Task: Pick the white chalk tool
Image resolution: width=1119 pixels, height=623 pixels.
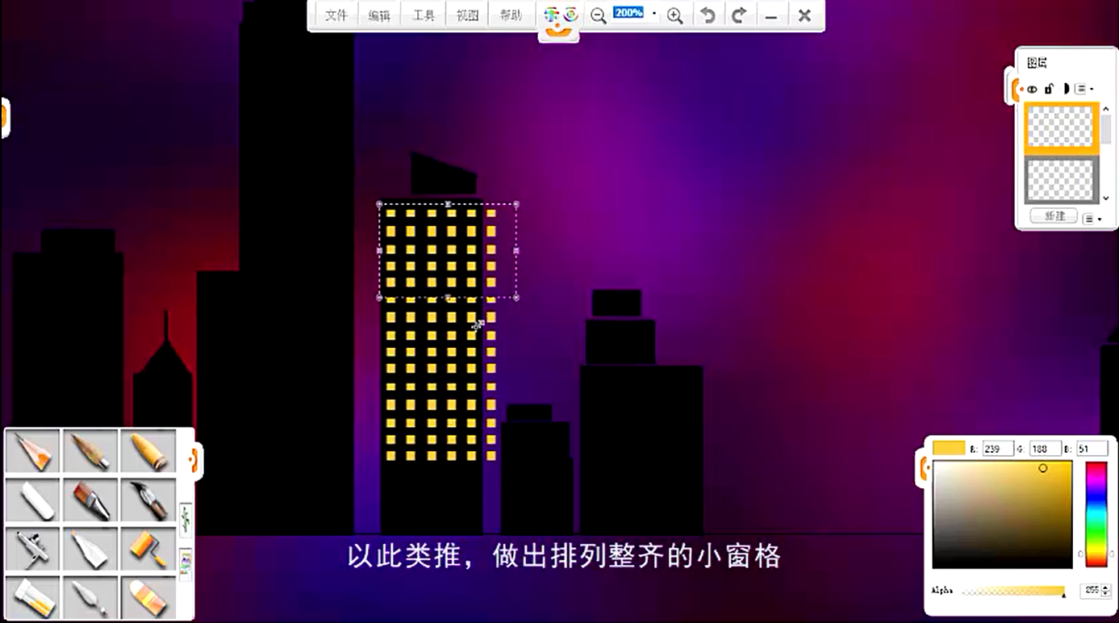Action: point(33,500)
